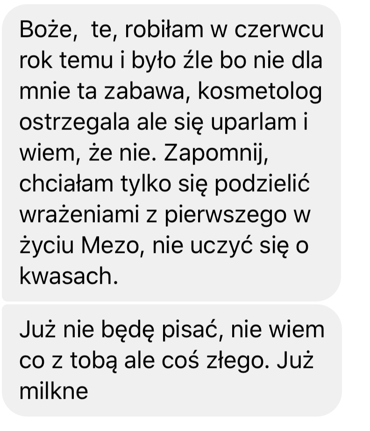Tap the word "ostrzegala" in the message
Image resolution: width=370 pixels, height=431 pixels.
tap(74, 122)
